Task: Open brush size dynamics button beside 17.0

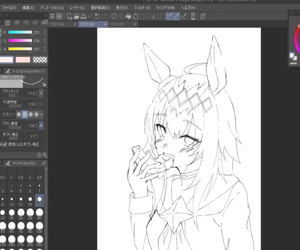Action: (41, 93)
